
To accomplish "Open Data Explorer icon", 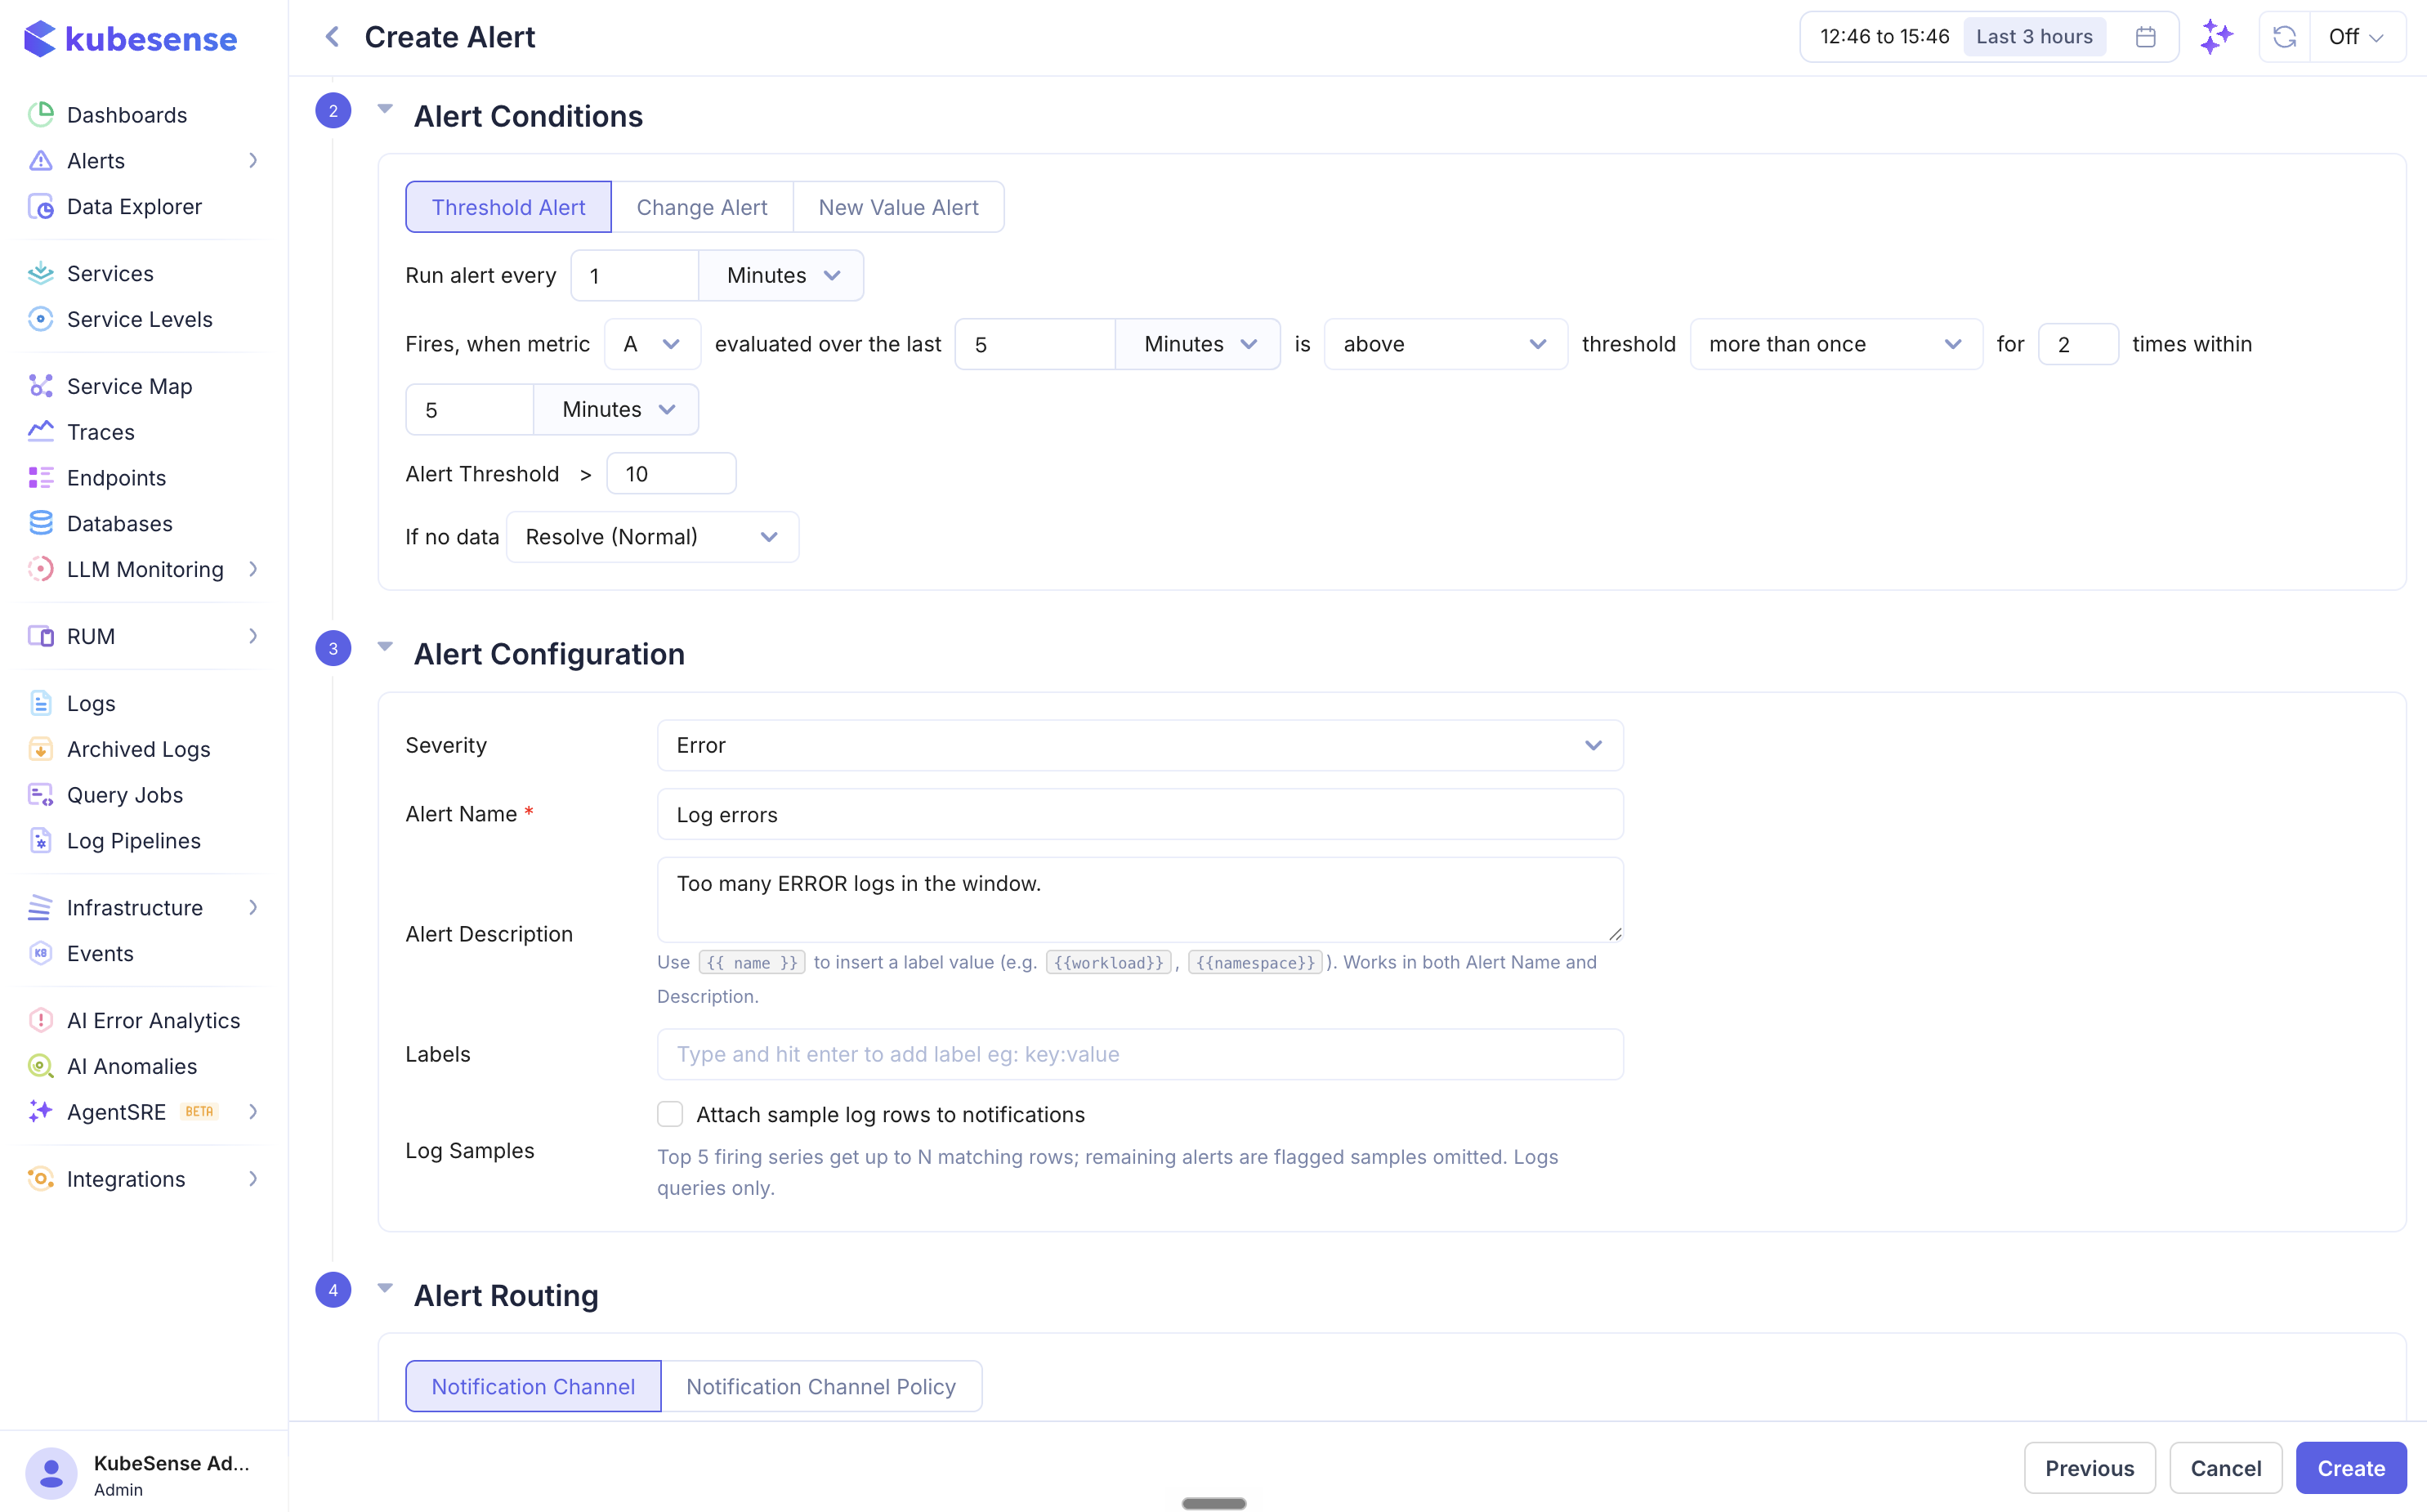I will (41, 206).
